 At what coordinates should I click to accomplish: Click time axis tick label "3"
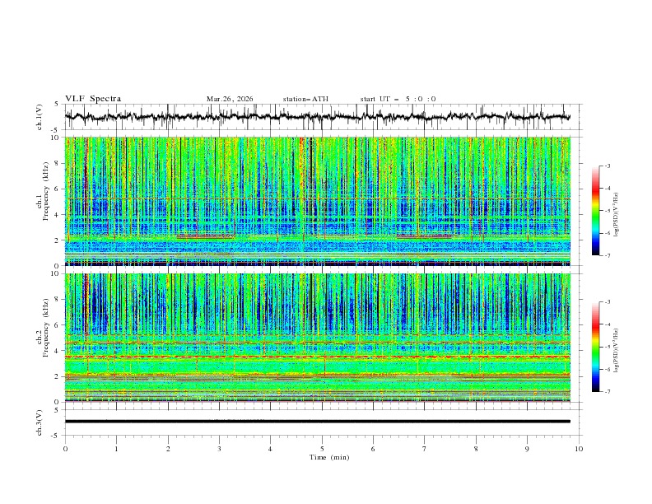(x=219, y=449)
